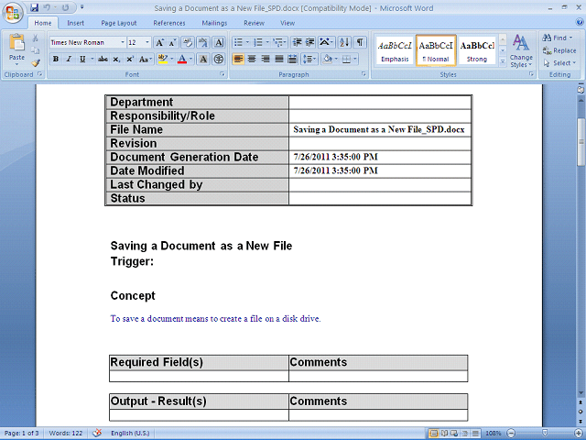Save the document from Quick Access Toolbar

[35, 7]
